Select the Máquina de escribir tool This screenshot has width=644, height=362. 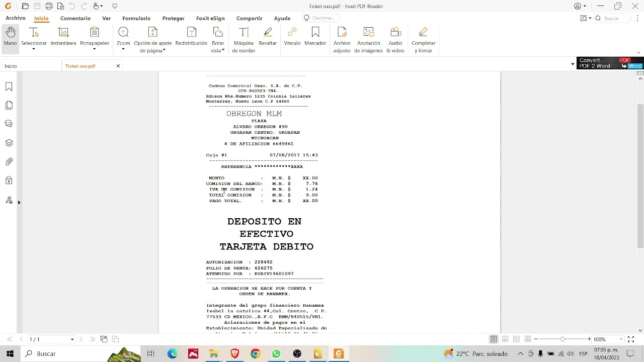point(244,40)
